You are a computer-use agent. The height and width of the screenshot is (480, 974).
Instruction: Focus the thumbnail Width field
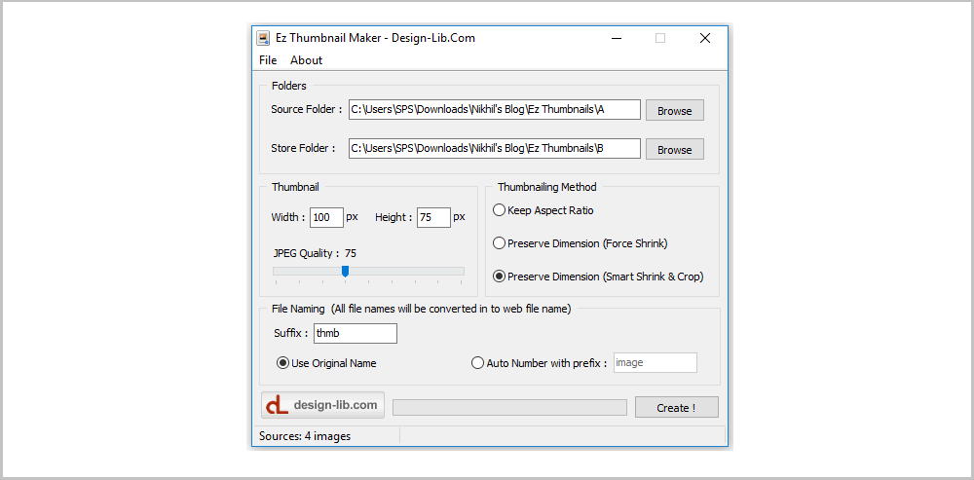click(x=326, y=217)
